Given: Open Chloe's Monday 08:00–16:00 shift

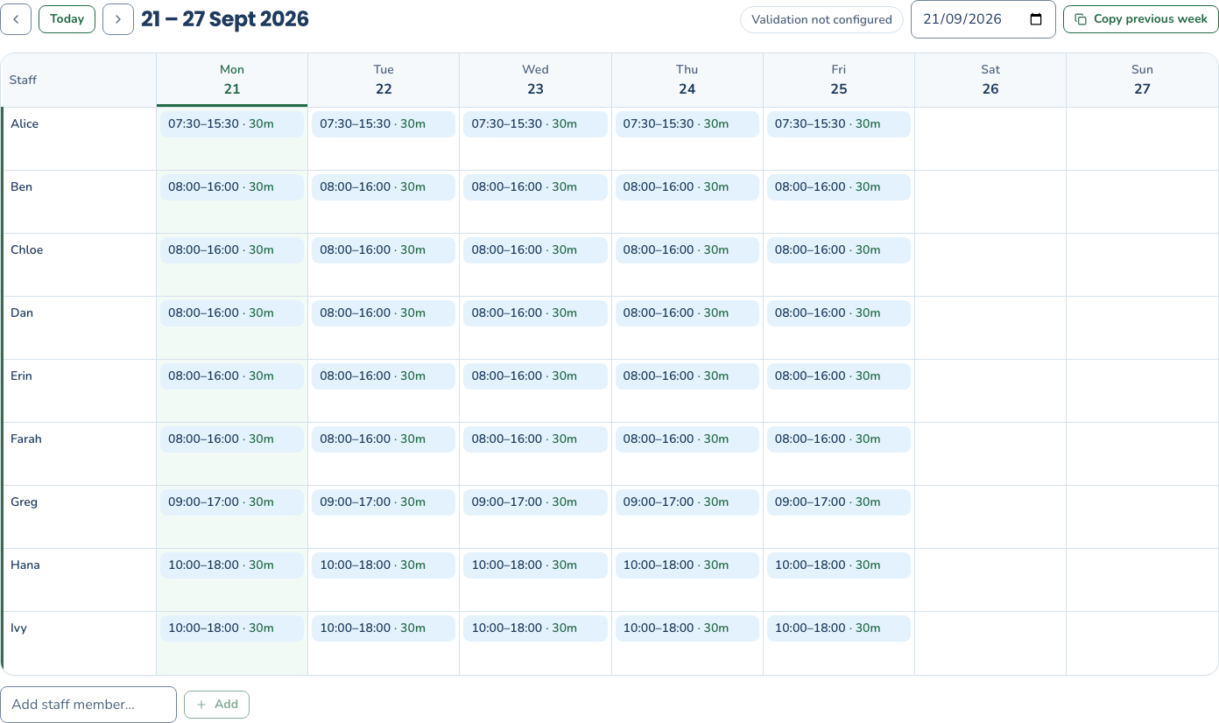Looking at the screenshot, I should pos(232,250).
